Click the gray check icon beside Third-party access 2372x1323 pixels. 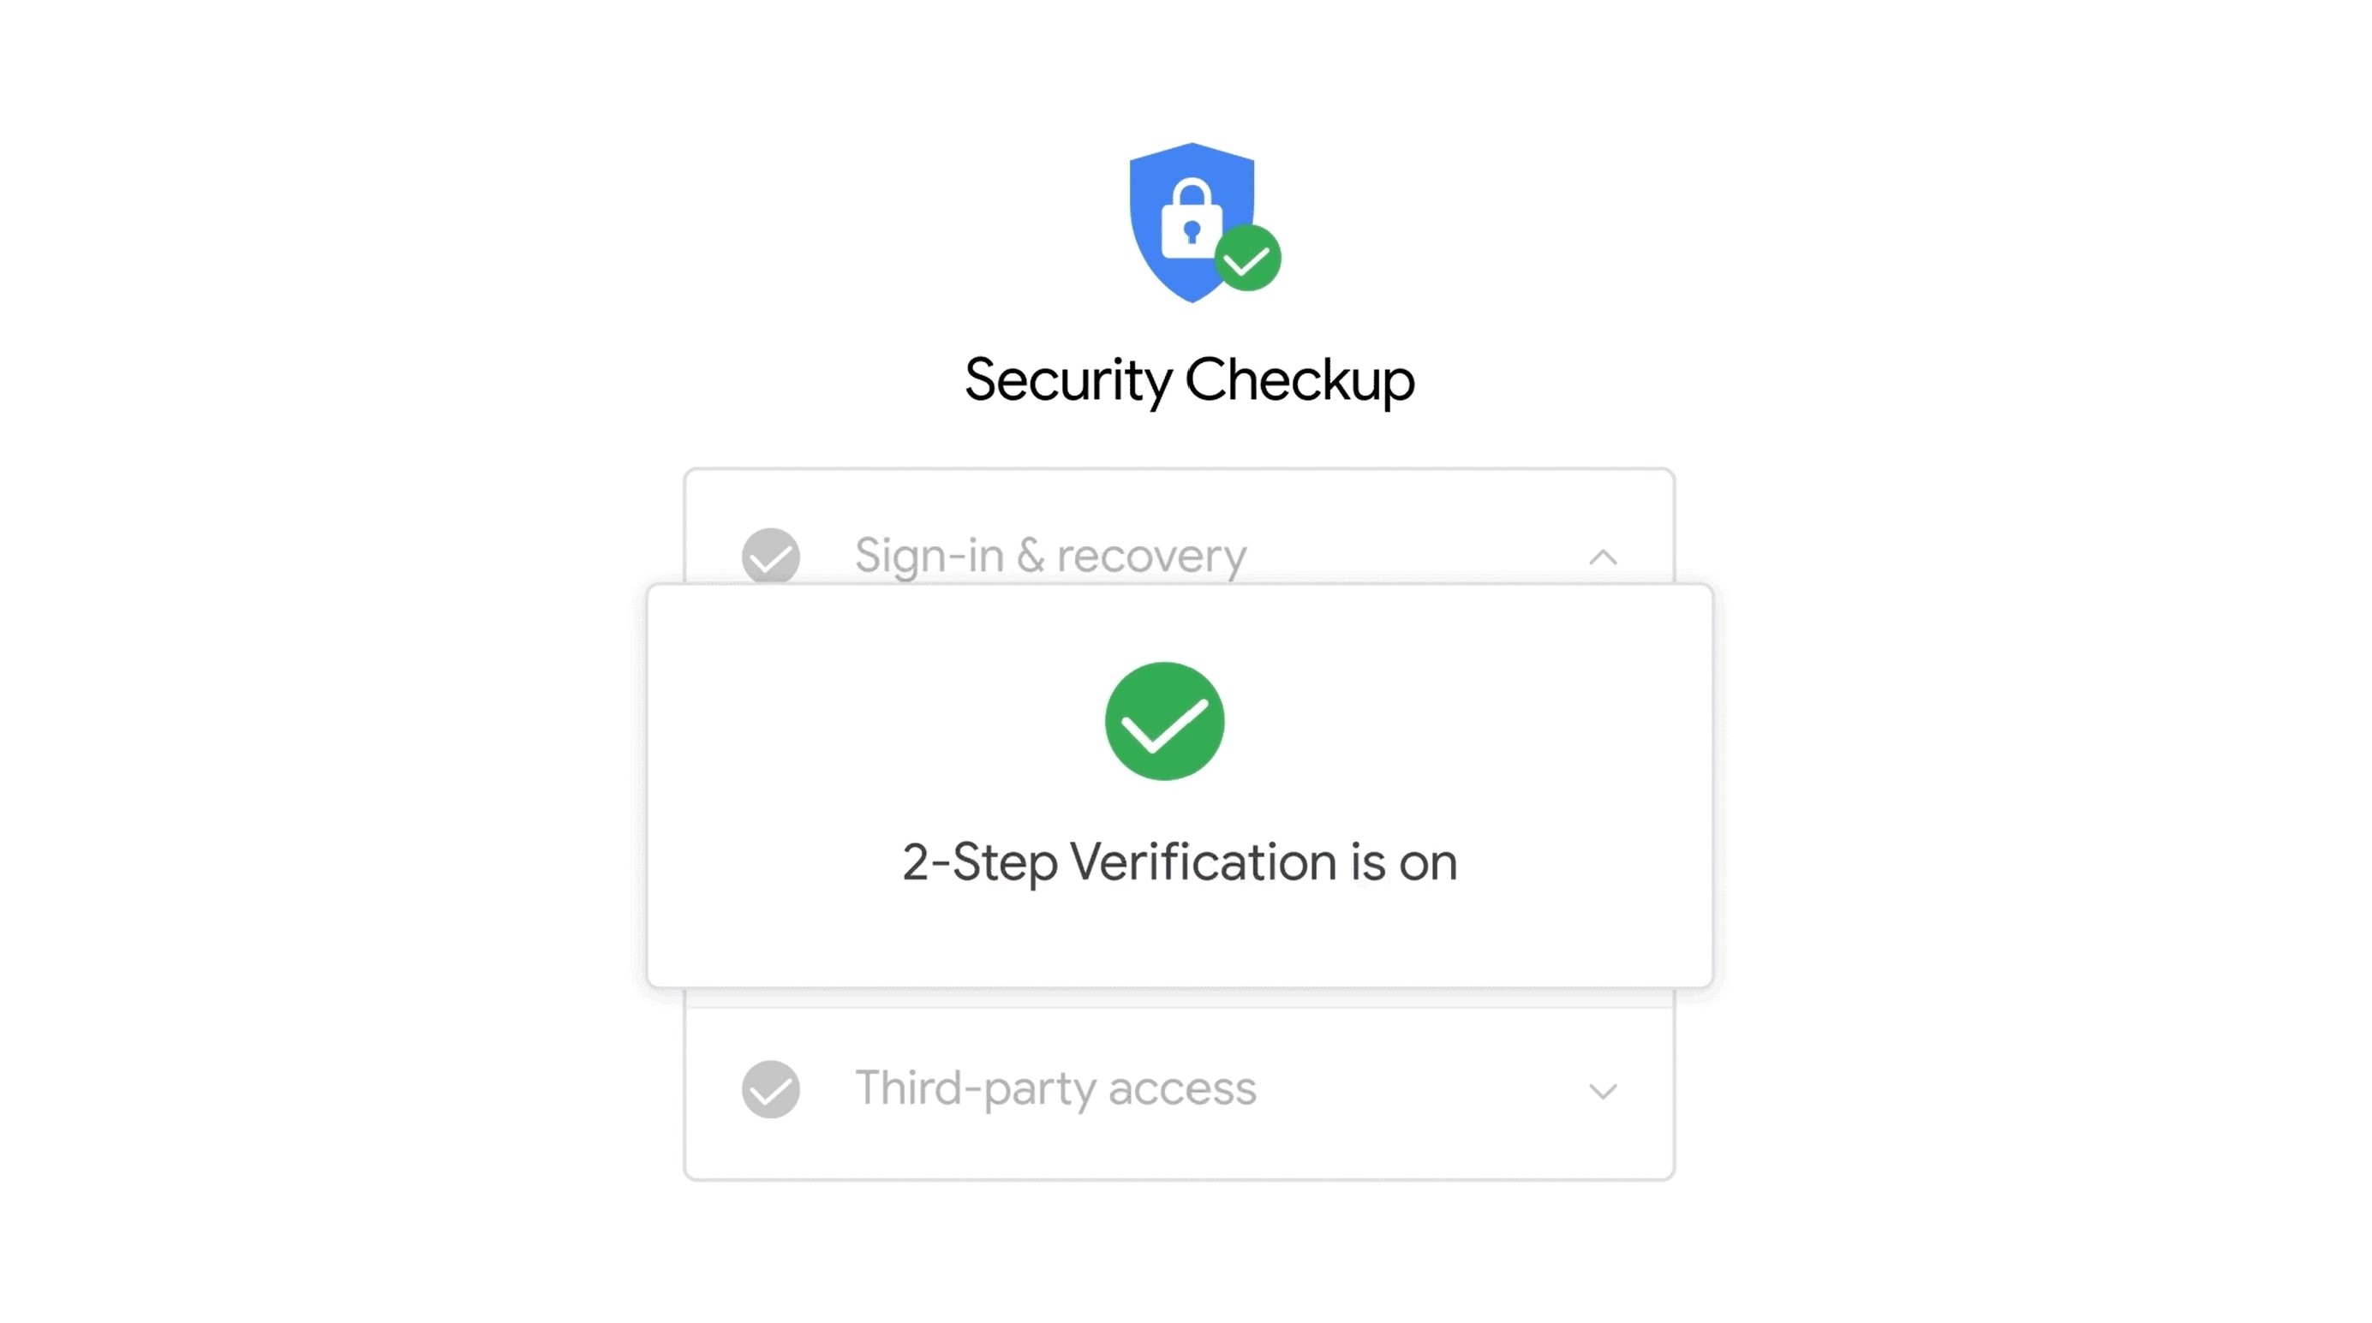coord(771,1089)
